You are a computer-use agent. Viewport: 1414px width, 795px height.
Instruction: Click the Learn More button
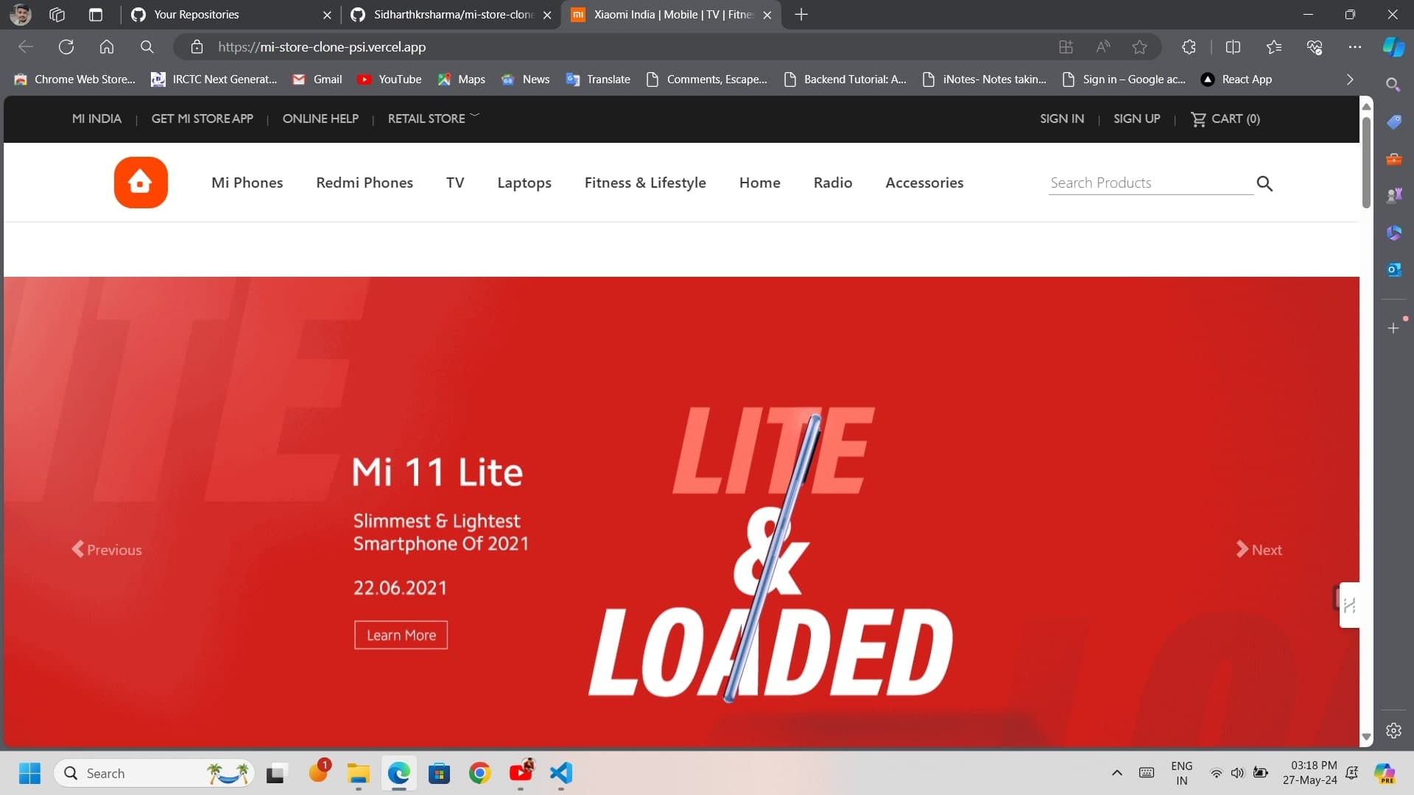click(401, 635)
